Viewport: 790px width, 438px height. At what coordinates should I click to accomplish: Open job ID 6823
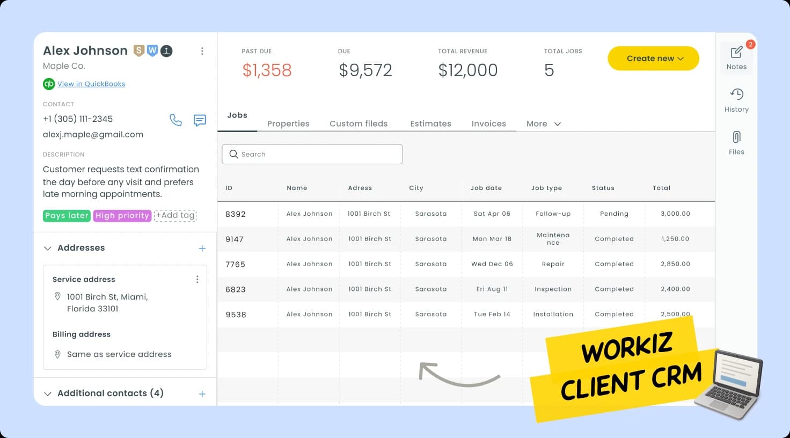(x=236, y=290)
